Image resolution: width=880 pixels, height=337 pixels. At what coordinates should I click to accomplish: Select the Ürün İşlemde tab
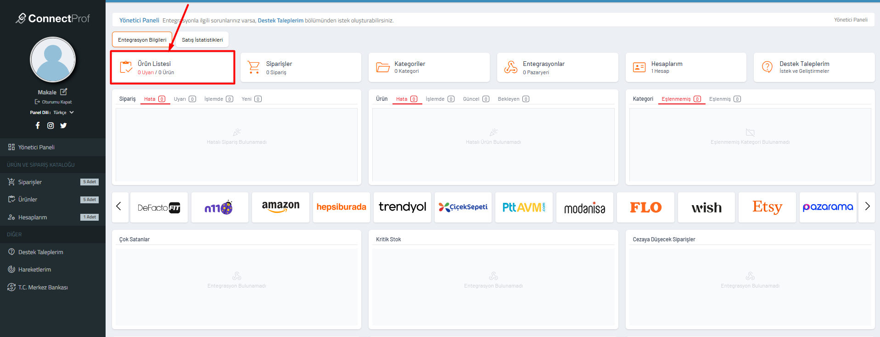click(x=440, y=99)
